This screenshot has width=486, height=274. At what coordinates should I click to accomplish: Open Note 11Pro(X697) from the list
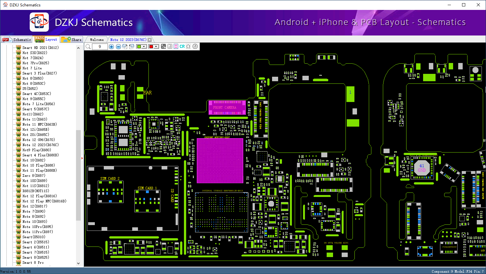38,232
